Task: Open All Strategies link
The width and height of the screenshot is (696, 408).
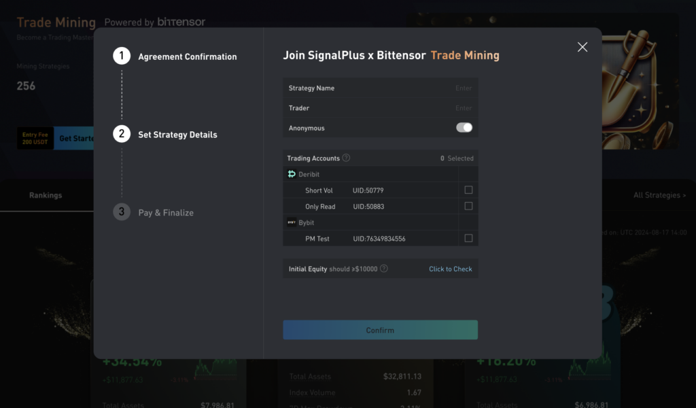Action: click(x=659, y=195)
